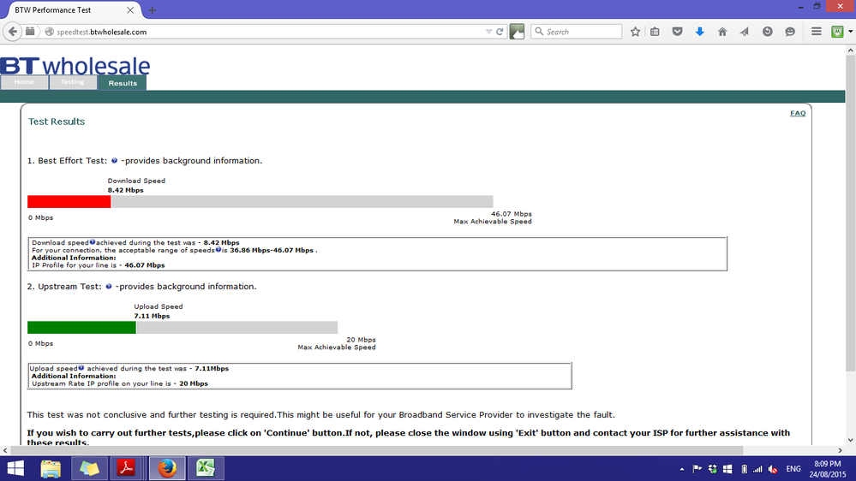Focus the Firefox search box
This screenshot has width=856, height=481.
coord(577,32)
